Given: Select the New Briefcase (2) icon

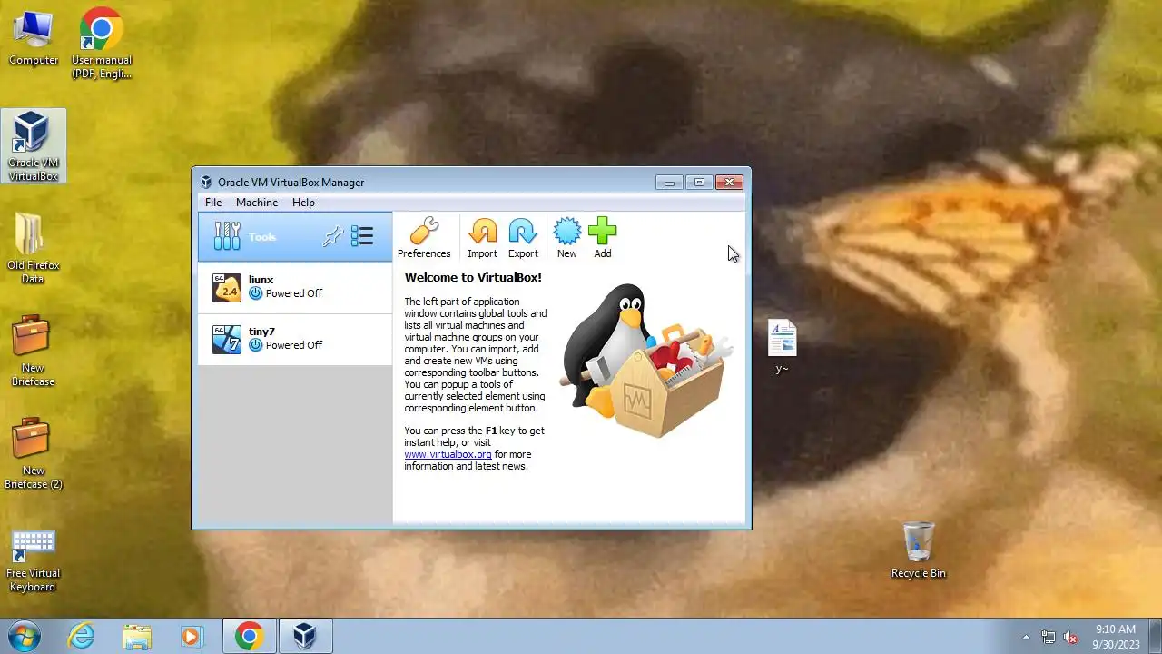Looking at the screenshot, I should 33,453.
